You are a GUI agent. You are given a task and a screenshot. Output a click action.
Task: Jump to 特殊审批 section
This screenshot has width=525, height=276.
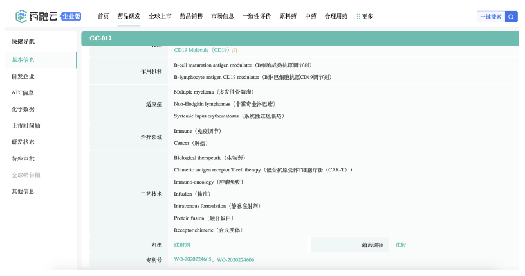(x=23, y=159)
